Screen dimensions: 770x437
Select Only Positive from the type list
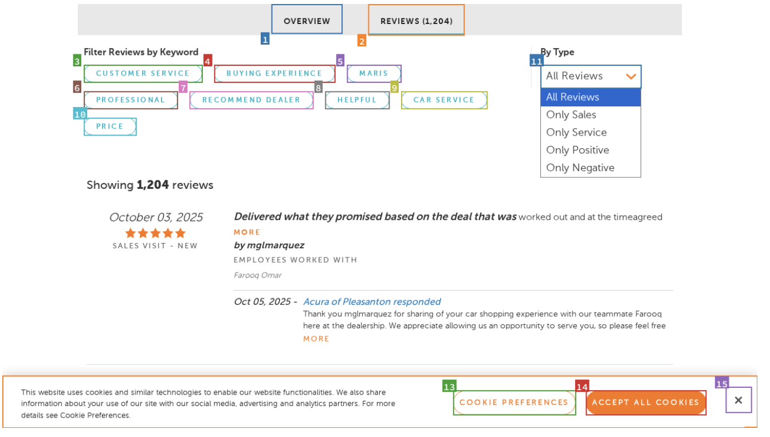(577, 150)
